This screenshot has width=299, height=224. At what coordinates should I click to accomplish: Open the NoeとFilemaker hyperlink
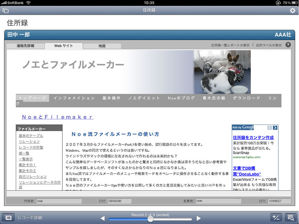(x=57, y=117)
